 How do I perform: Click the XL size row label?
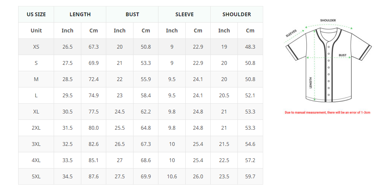pyautogui.click(x=36, y=112)
